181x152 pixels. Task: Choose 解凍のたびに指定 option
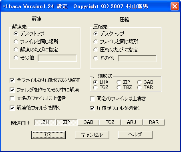coord(16,50)
